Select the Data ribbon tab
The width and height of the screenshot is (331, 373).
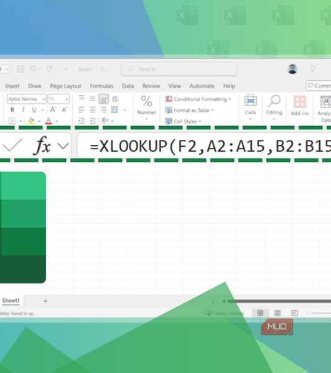coord(128,86)
